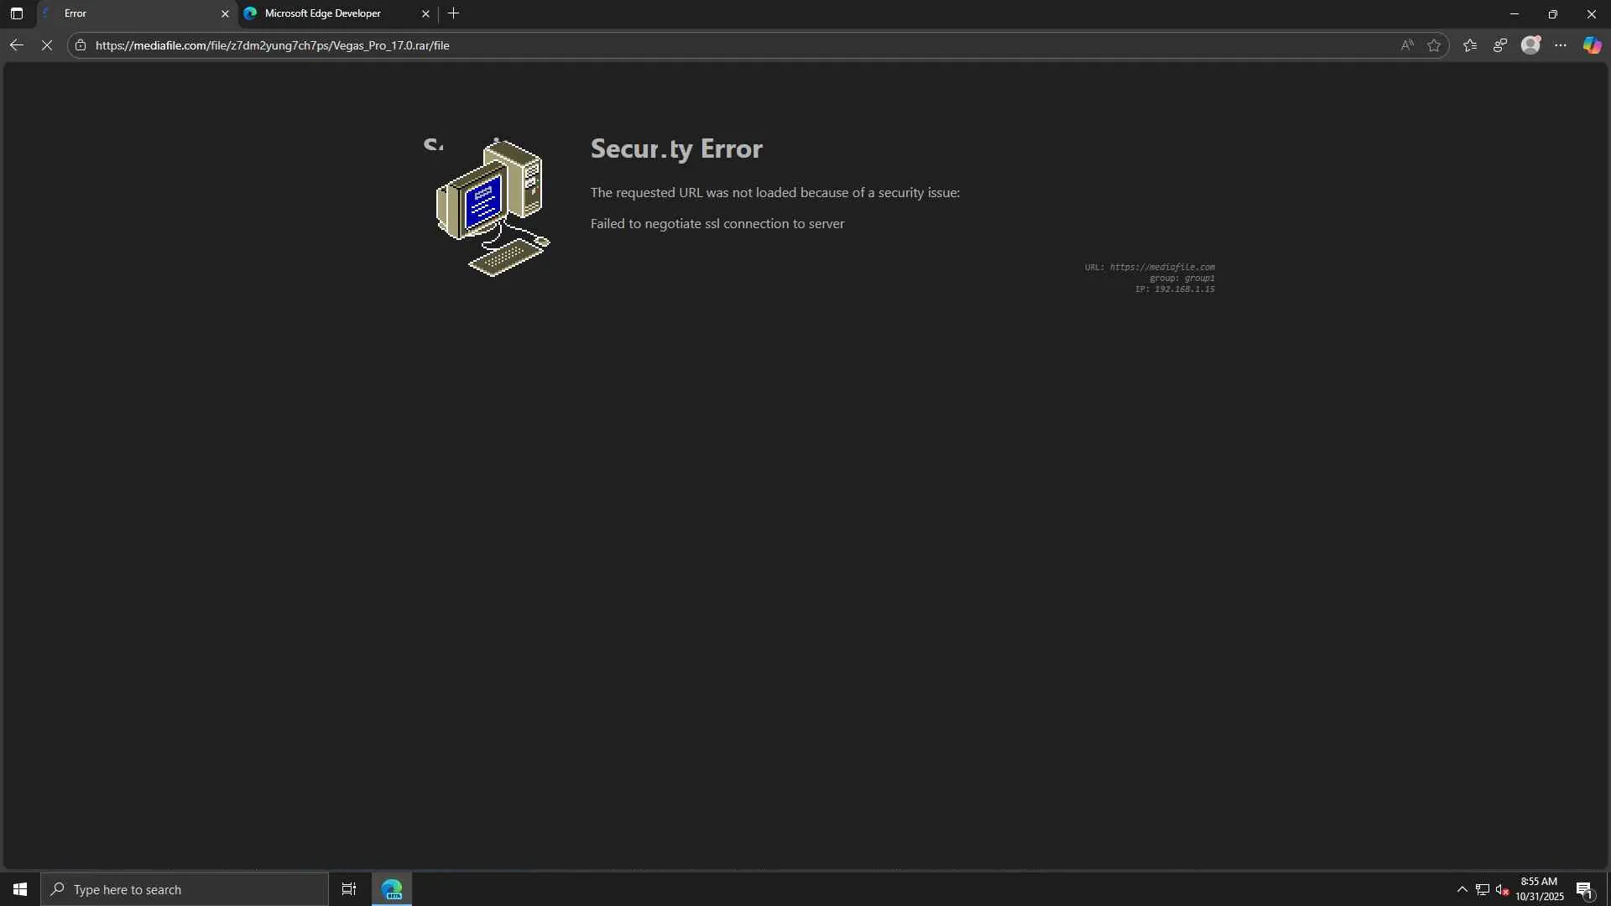Open tab actions menu button
Image resolution: width=1611 pixels, height=906 pixels.
16,13
